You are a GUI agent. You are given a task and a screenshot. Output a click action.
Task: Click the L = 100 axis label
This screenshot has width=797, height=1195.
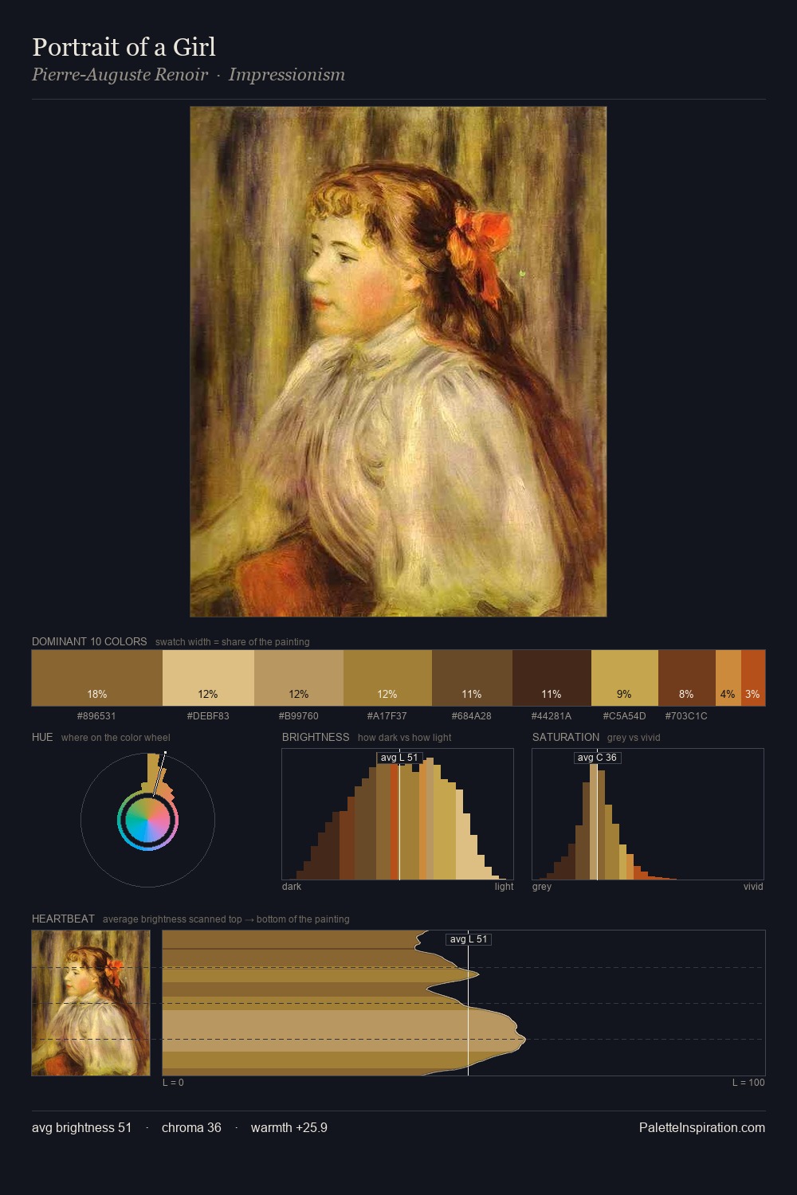tap(748, 1083)
